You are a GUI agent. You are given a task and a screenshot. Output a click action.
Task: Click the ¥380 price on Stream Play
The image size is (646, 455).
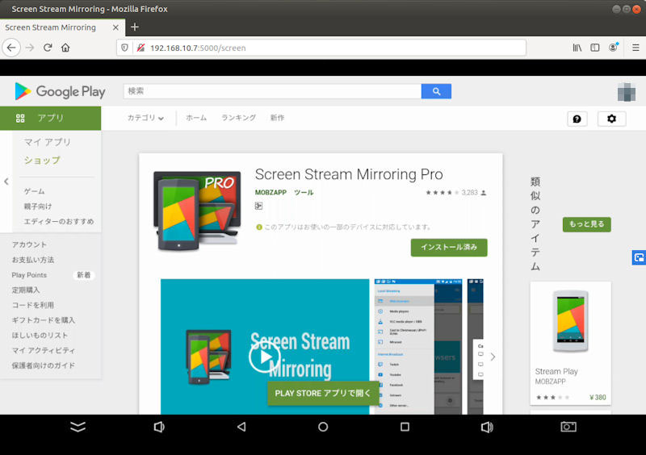pos(598,398)
